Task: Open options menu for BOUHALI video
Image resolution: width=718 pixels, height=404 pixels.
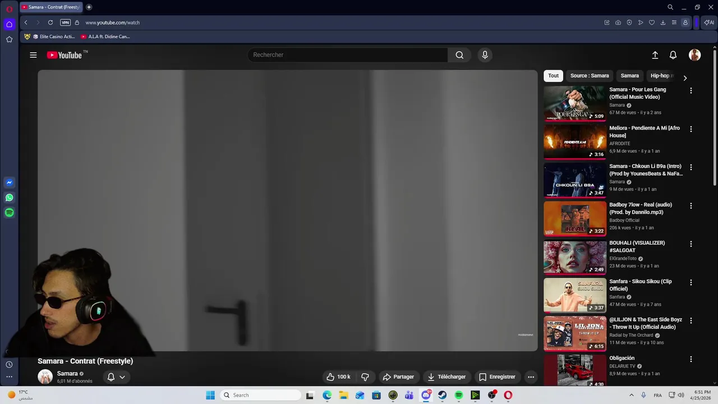Action: 691,244
